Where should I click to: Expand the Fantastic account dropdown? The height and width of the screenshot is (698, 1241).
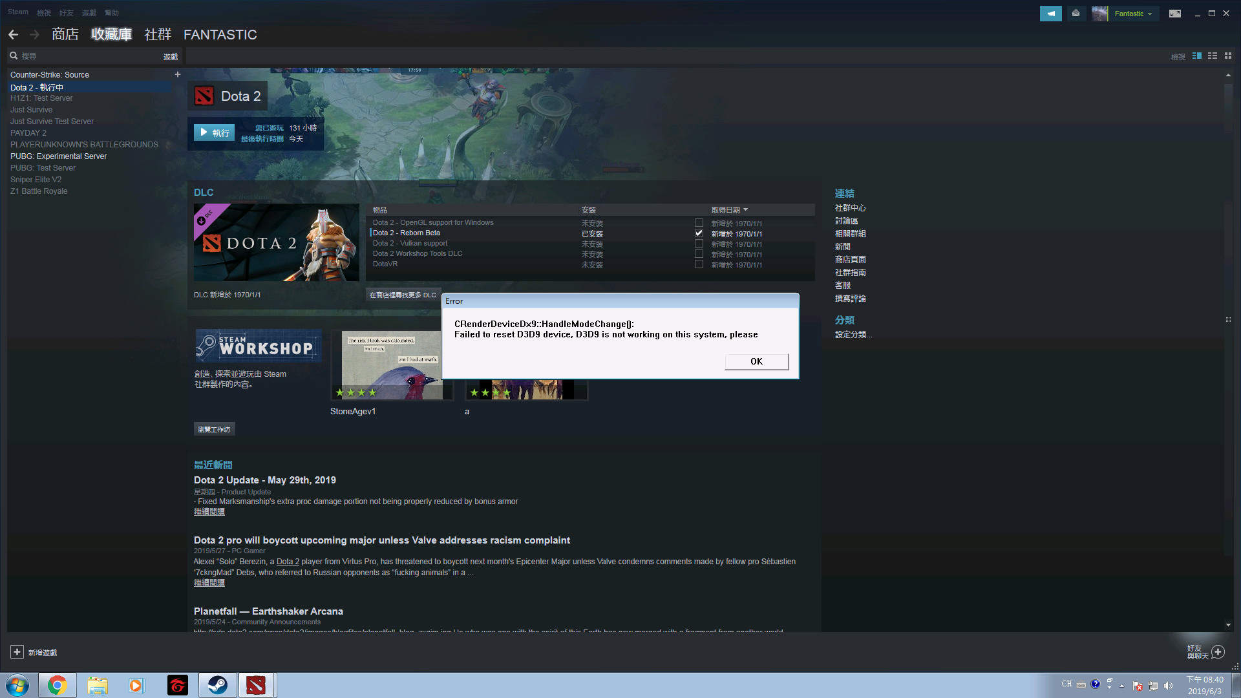coord(1150,14)
